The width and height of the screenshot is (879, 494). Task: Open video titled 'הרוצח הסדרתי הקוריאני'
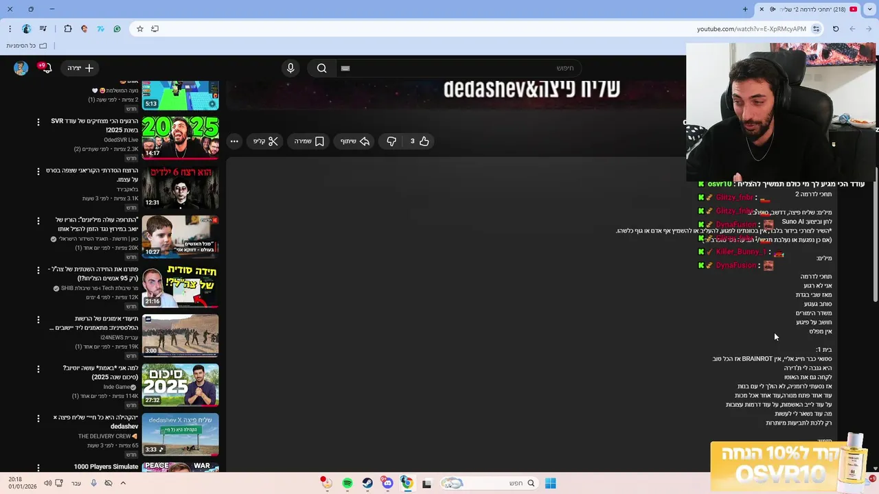[x=92, y=174]
